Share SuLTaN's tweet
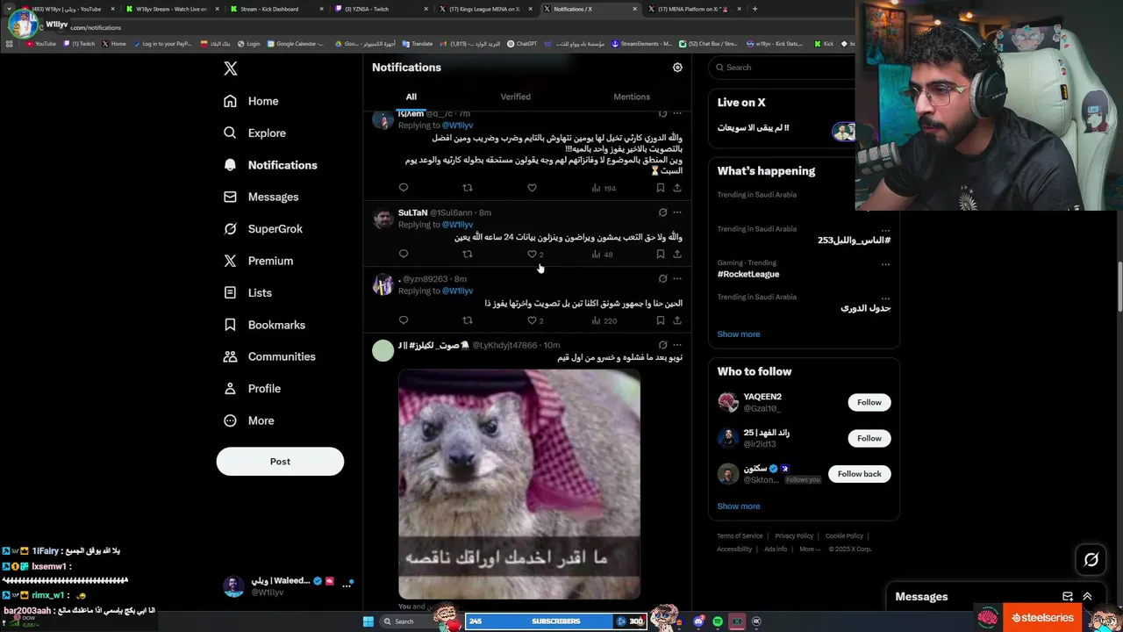1123x632 pixels. pyautogui.click(x=677, y=254)
